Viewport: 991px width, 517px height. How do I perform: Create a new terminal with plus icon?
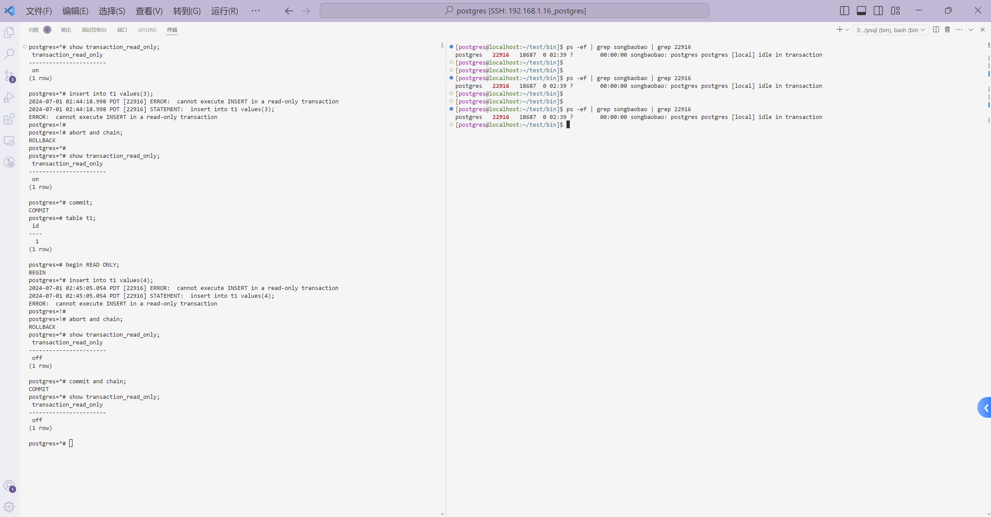click(839, 30)
